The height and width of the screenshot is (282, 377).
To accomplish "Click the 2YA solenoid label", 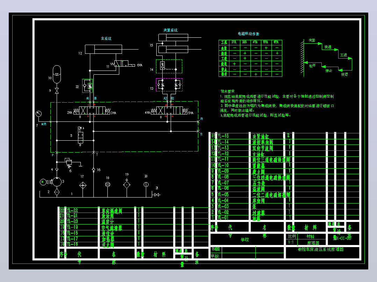I will pos(70,113).
